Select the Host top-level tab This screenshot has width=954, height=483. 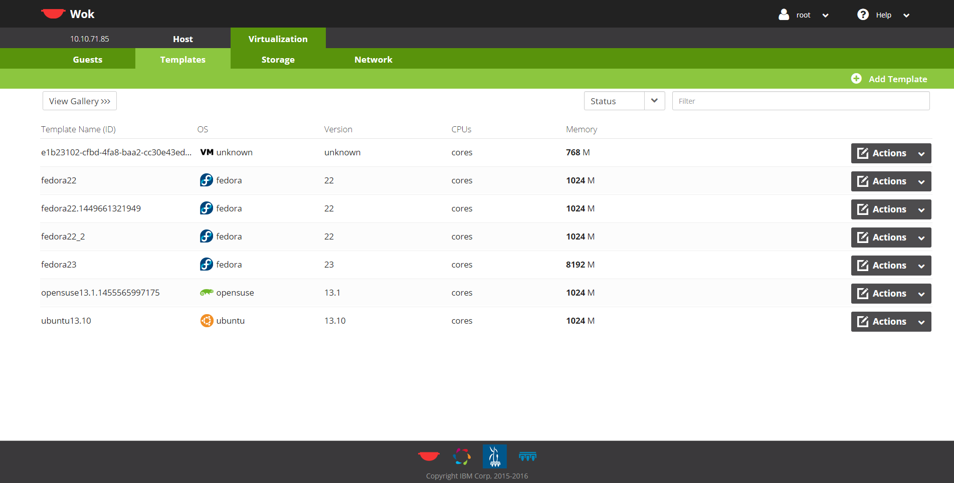click(x=182, y=39)
